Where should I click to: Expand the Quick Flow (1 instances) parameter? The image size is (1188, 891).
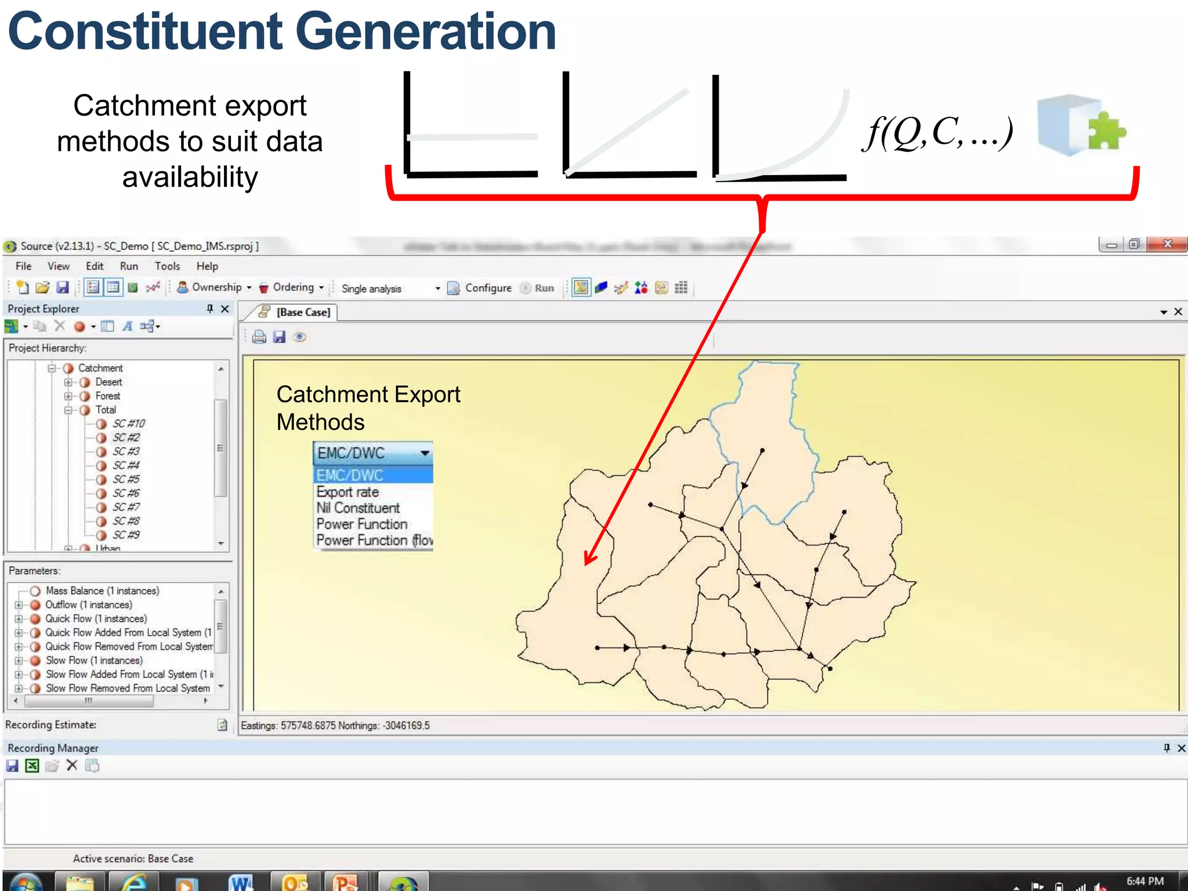click(19, 619)
